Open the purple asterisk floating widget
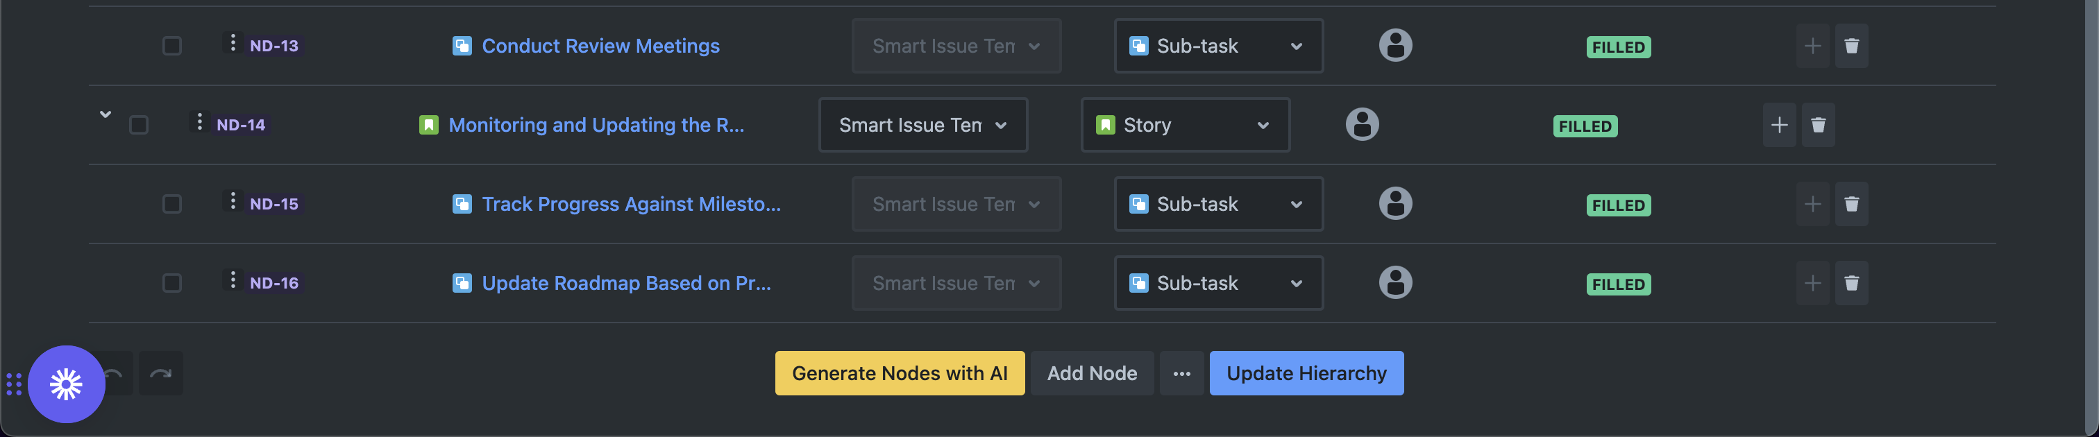The image size is (2099, 437). coord(66,384)
